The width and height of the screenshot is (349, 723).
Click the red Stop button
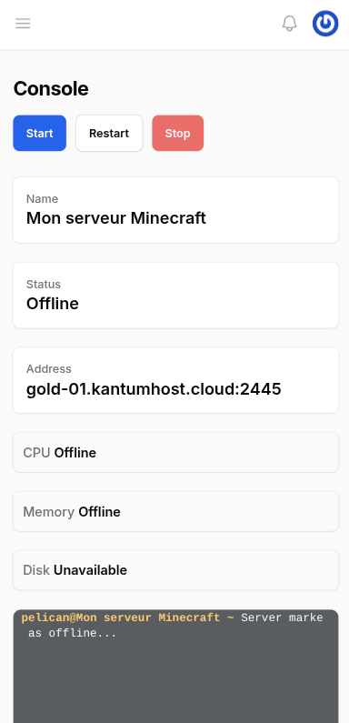[178, 134]
